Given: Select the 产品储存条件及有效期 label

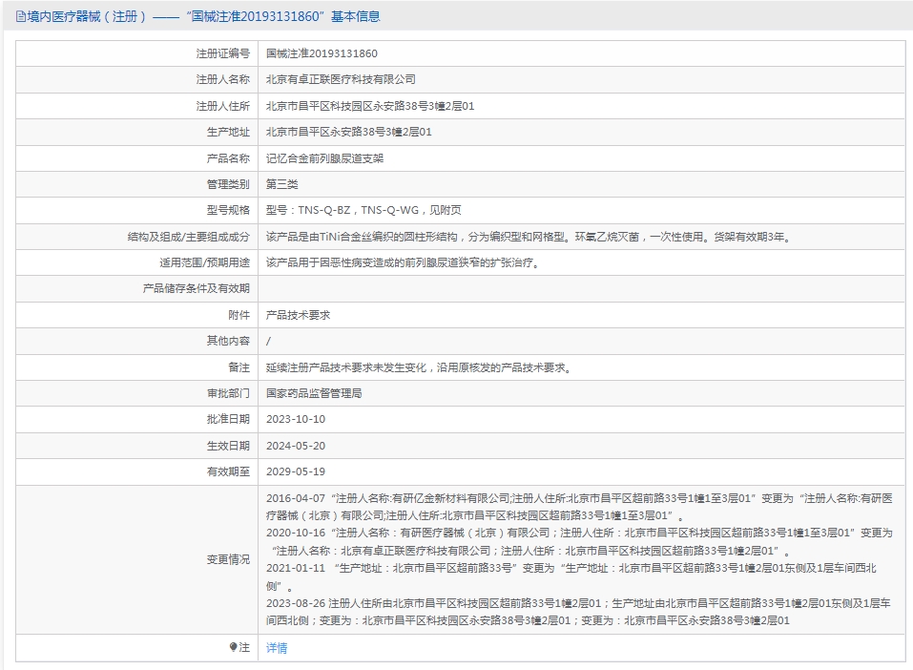Looking at the screenshot, I should tap(197, 288).
